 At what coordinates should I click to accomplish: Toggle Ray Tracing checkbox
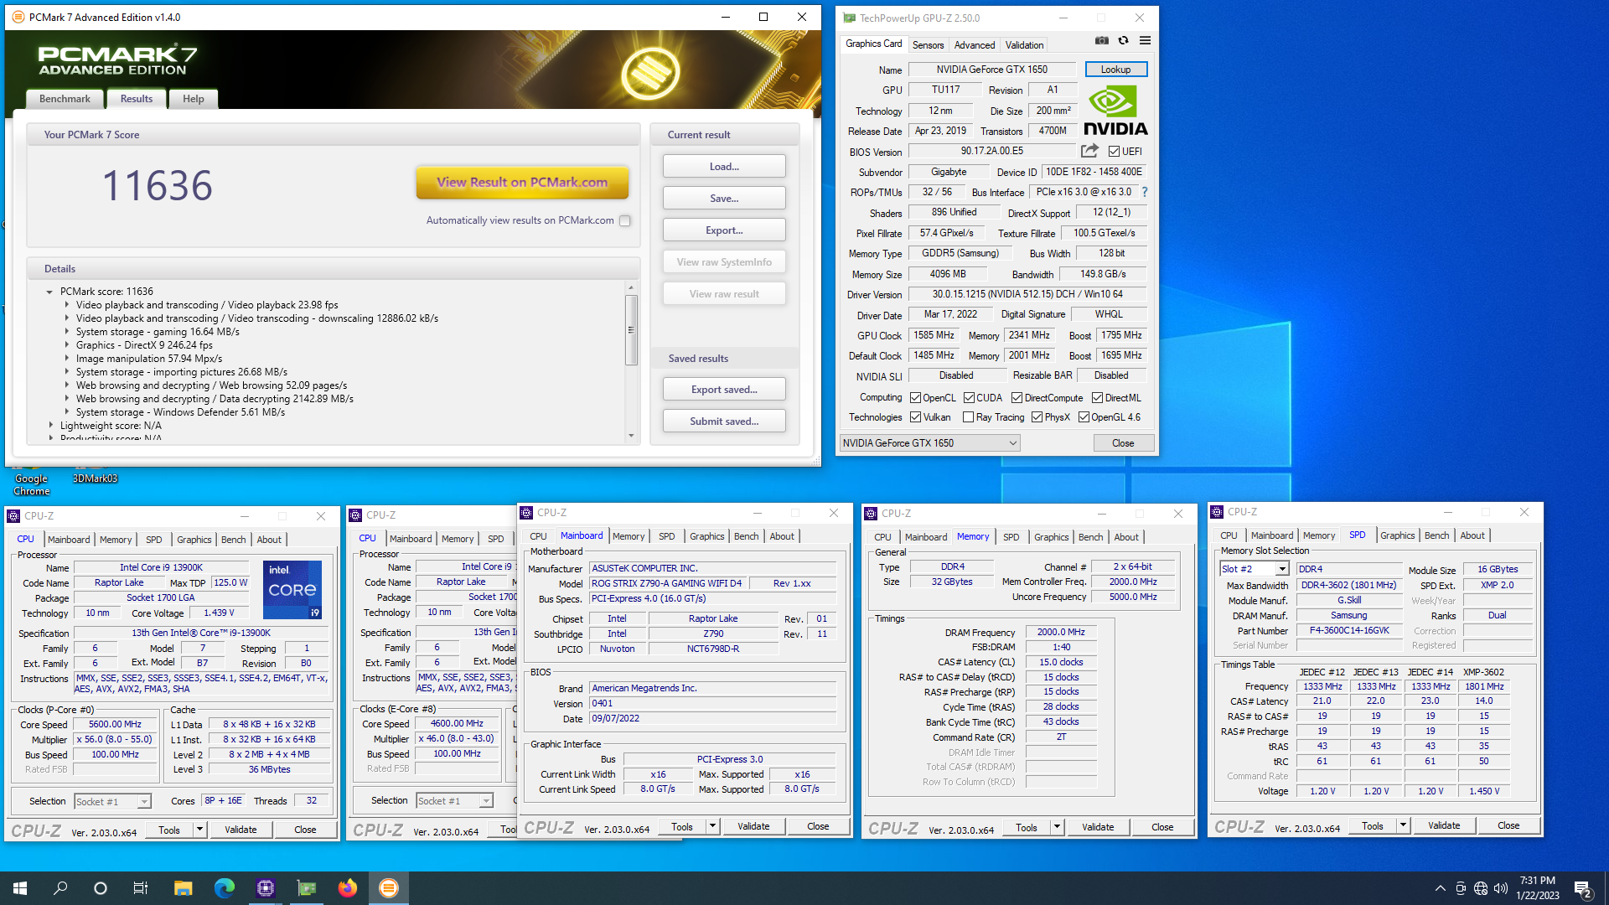click(969, 417)
